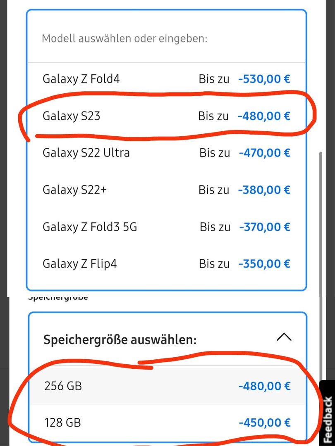This screenshot has height=446, width=335.
Task: Choose Galaxy Z Flip4 from the list
Action: coord(80,263)
